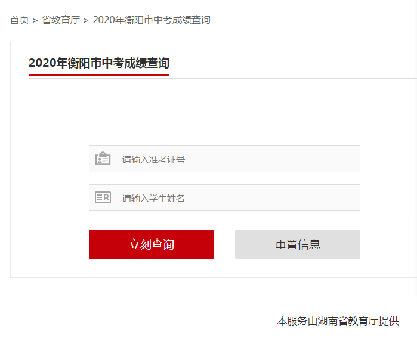The width and height of the screenshot is (417, 344).
Task: Click the separator beside the name card icon
Action: coord(116,198)
